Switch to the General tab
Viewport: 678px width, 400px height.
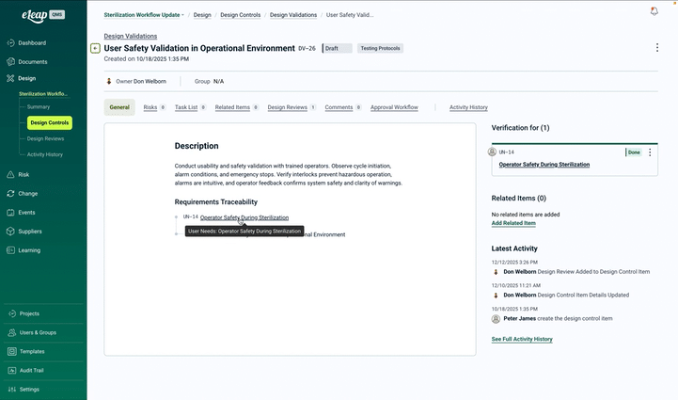119,107
